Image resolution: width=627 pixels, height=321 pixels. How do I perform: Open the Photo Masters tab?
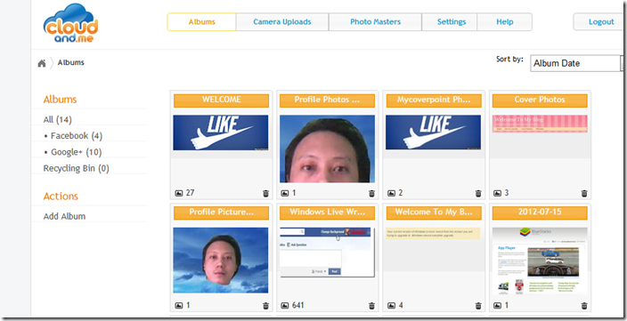375,22
